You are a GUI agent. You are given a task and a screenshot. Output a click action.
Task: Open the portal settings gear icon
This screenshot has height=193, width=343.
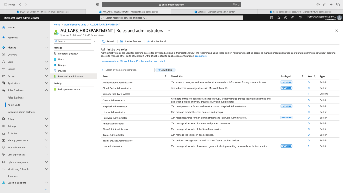click(286, 18)
